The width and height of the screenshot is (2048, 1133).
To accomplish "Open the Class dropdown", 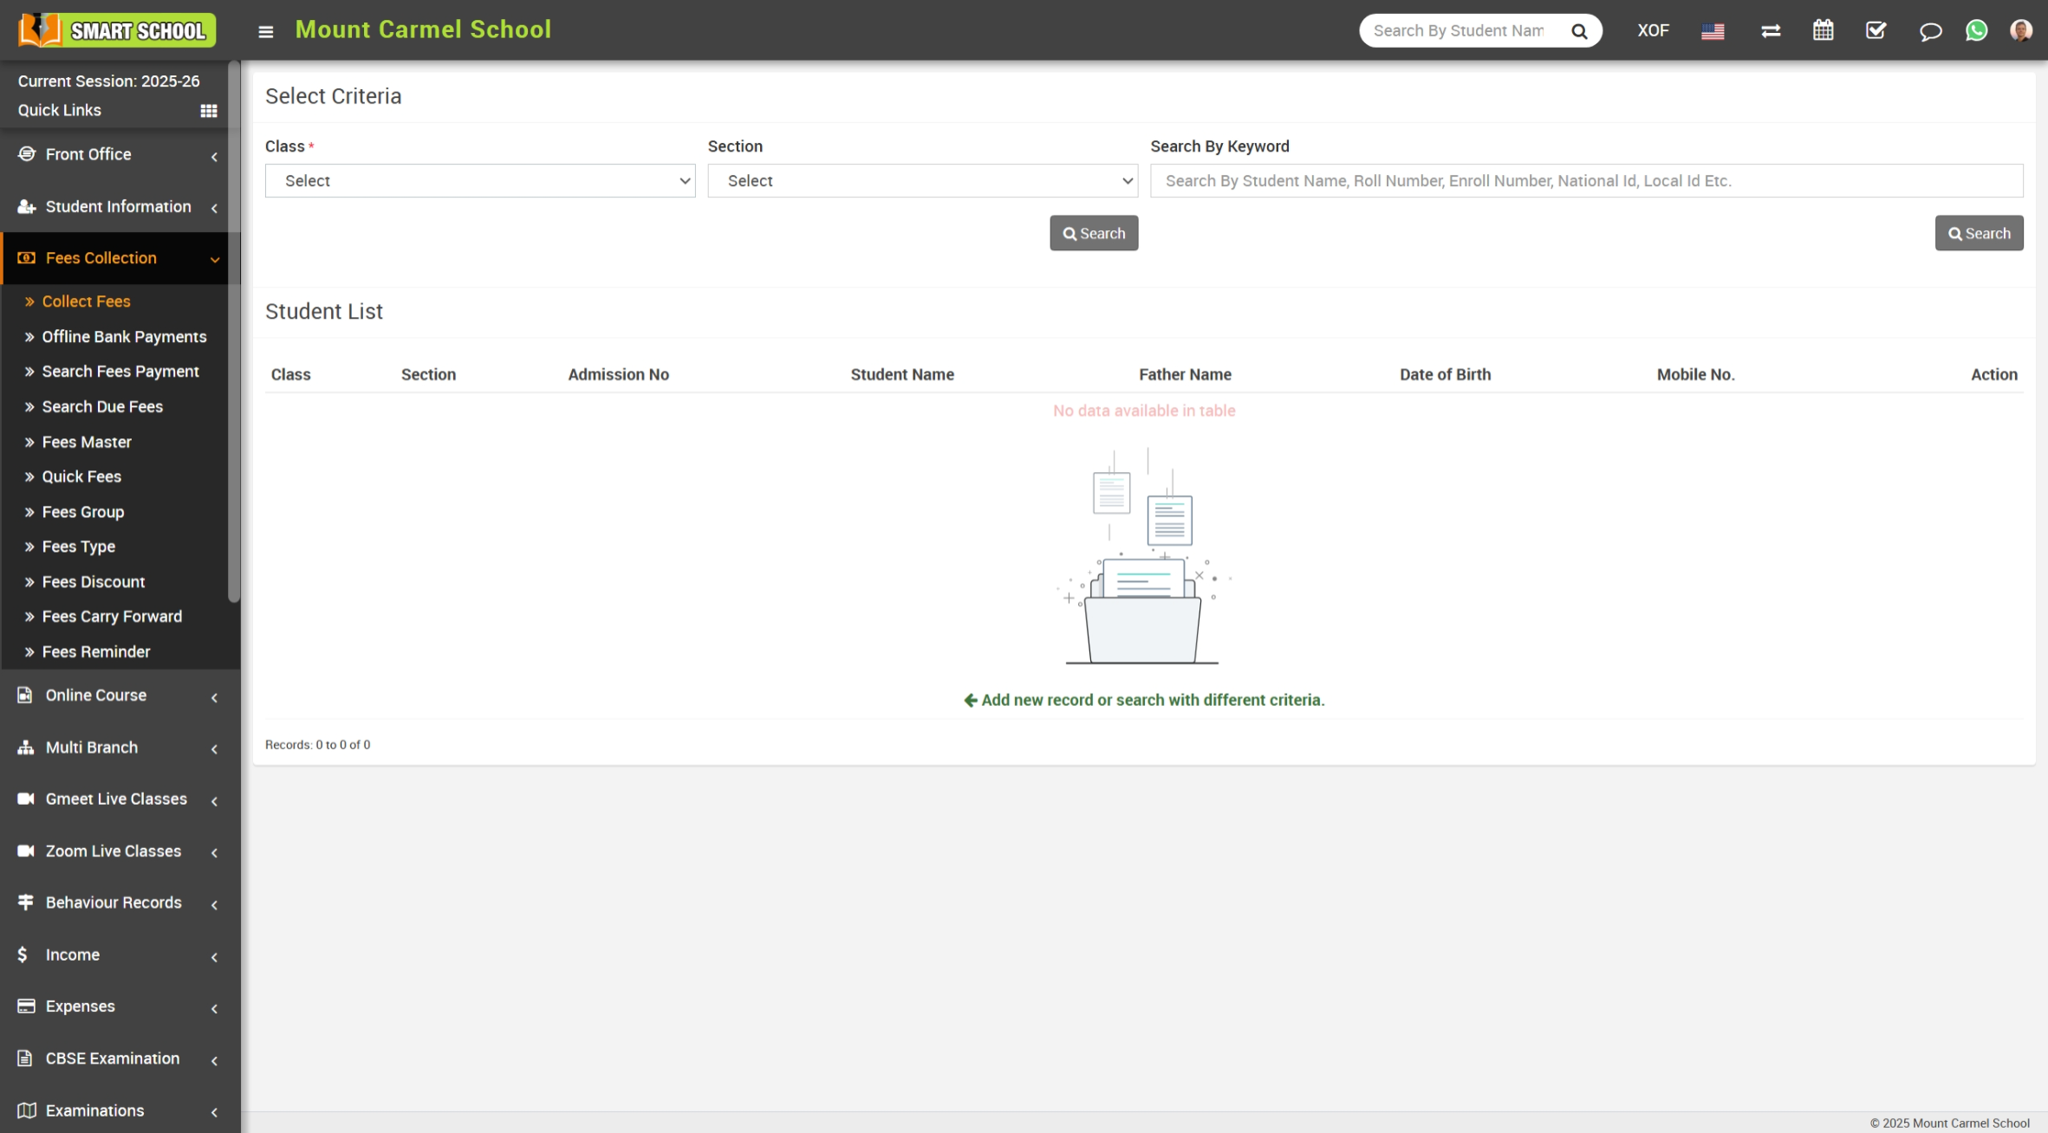I will tap(480, 181).
